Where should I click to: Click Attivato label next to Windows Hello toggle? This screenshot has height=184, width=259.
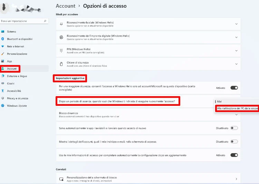point(221,88)
